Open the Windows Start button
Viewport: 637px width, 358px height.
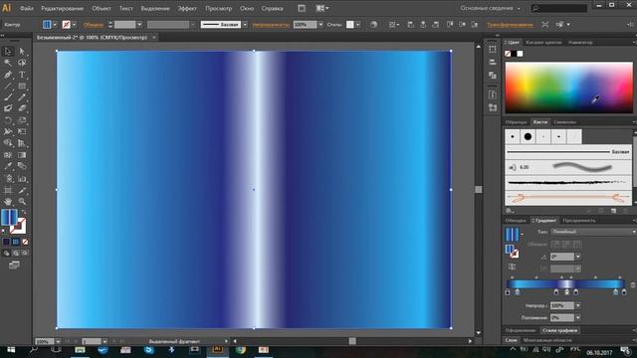(11, 349)
